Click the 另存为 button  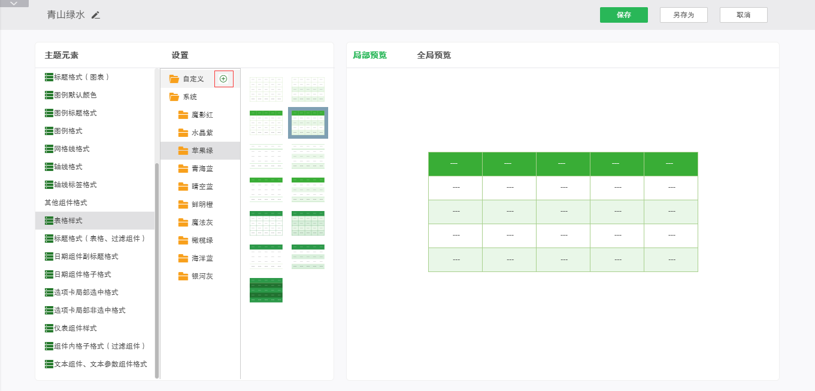pos(683,15)
